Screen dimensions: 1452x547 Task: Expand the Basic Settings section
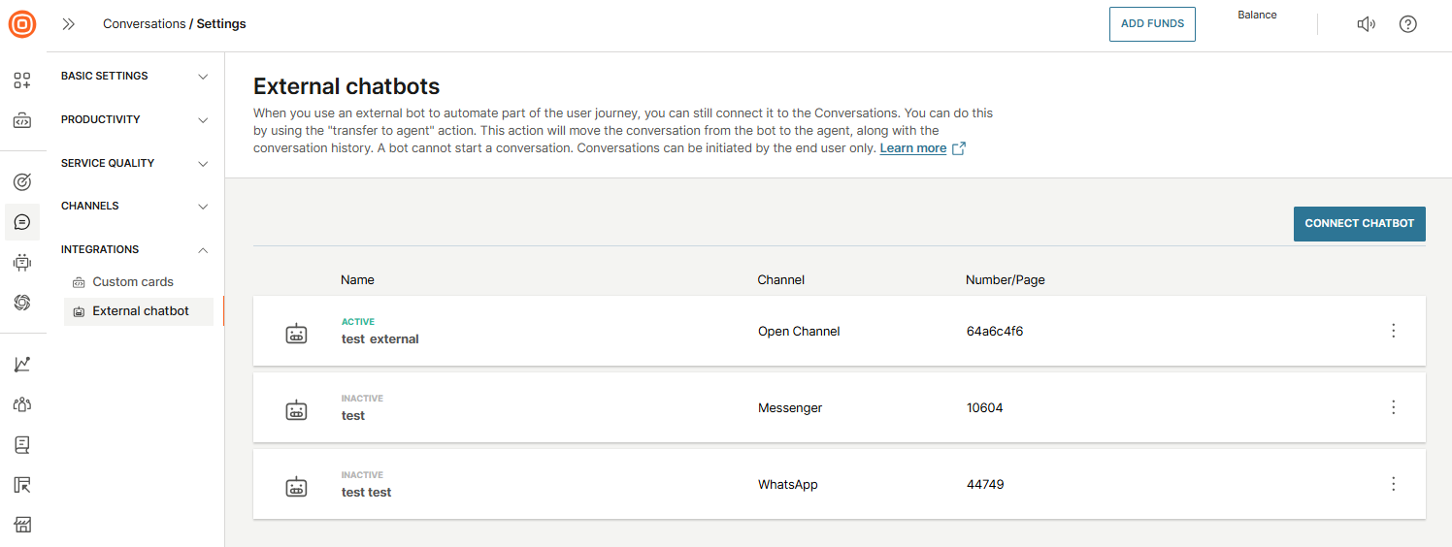[135, 76]
